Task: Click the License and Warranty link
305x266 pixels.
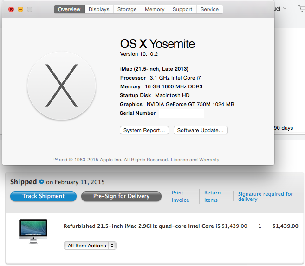Action: (195, 160)
